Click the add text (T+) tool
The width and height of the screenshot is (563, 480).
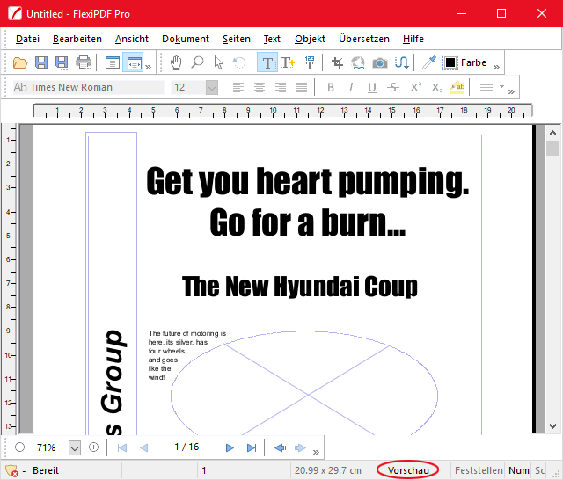point(288,62)
